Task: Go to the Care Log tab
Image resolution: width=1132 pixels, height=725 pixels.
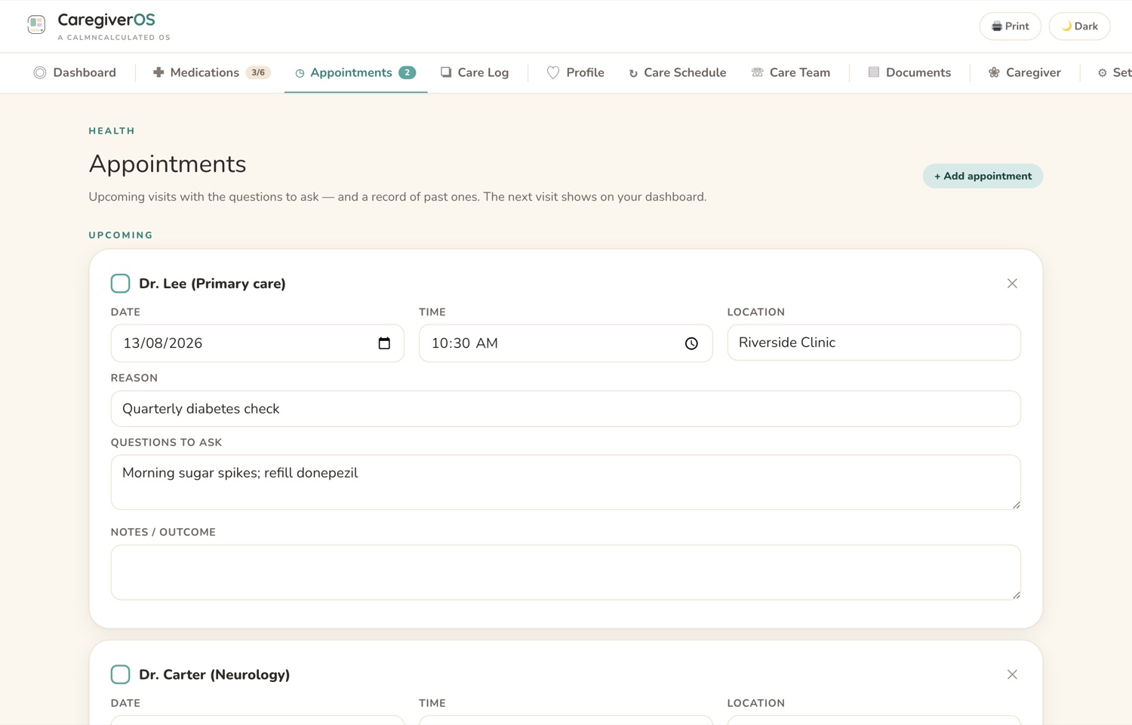Action: [x=475, y=72]
